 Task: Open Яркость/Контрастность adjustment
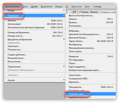click(91, 15)
